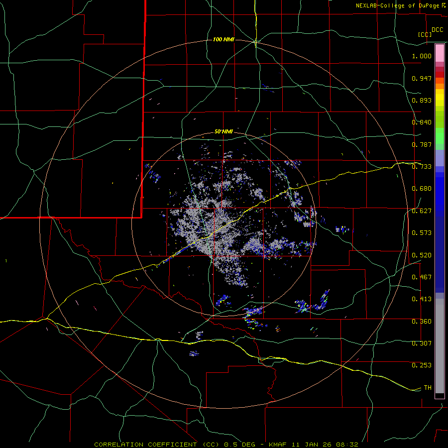The image size is (448, 448).
Task: Click the TH label at the bottom of the color scale
Action: (428, 388)
